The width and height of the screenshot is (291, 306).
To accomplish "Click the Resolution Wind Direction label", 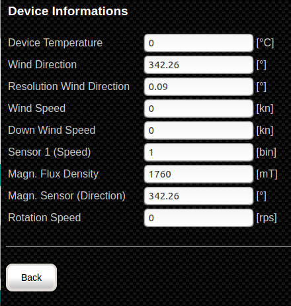I will point(69,86).
